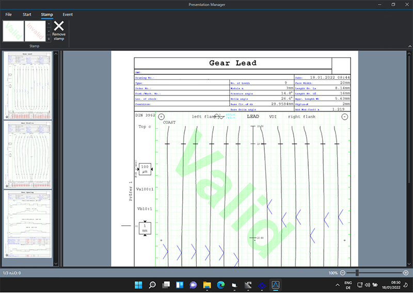
Task: Click the document vertical scrollbar thumb
Action: (409, 120)
